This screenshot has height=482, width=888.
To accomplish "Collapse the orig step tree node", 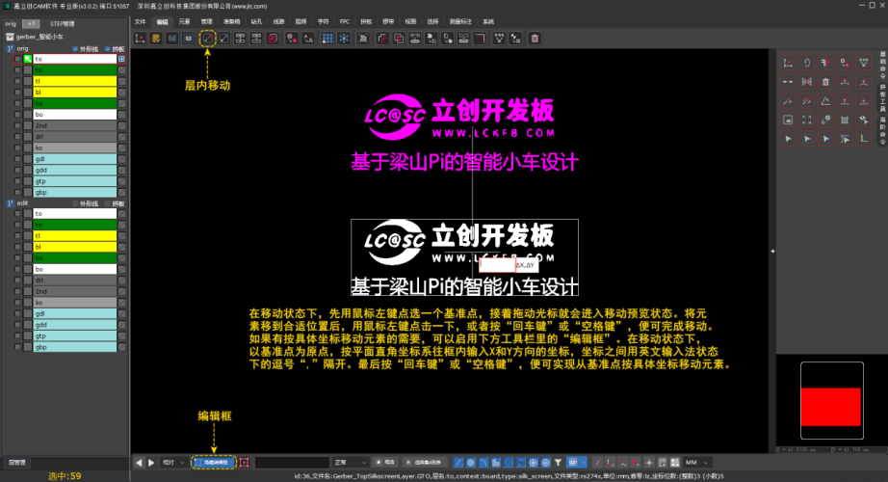I will coord(10,49).
